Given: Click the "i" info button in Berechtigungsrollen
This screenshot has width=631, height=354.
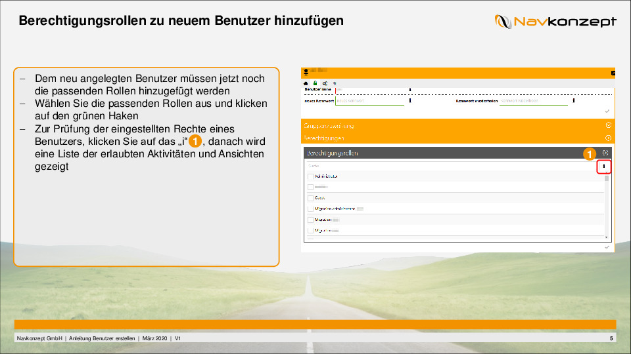Looking at the screenshot, I should point(603,166).
